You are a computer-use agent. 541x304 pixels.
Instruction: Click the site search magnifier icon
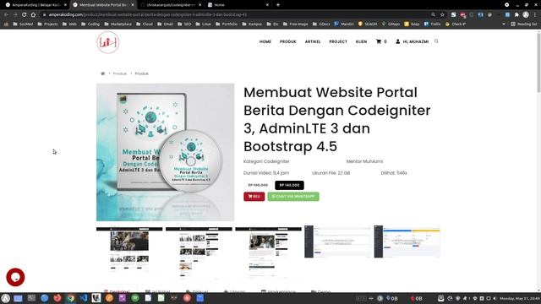tap(436, 41)
